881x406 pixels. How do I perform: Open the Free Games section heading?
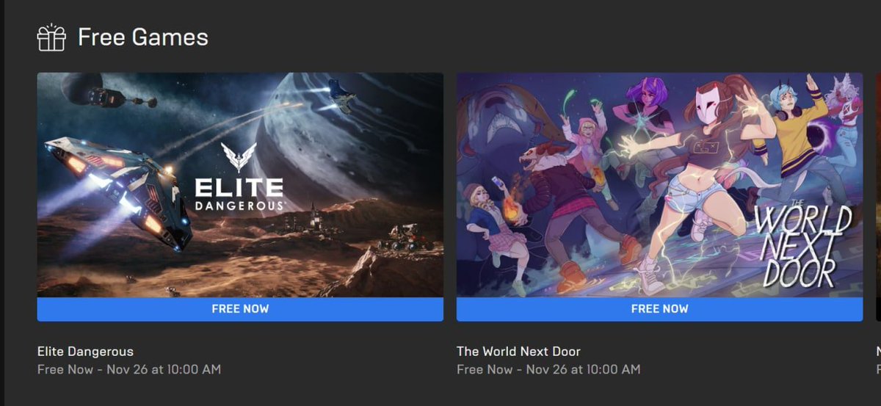142,37
